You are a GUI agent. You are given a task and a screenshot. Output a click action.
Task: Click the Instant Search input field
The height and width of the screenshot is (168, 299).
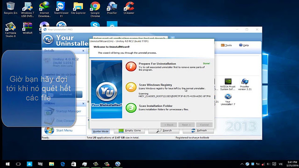tap(130, 38)
